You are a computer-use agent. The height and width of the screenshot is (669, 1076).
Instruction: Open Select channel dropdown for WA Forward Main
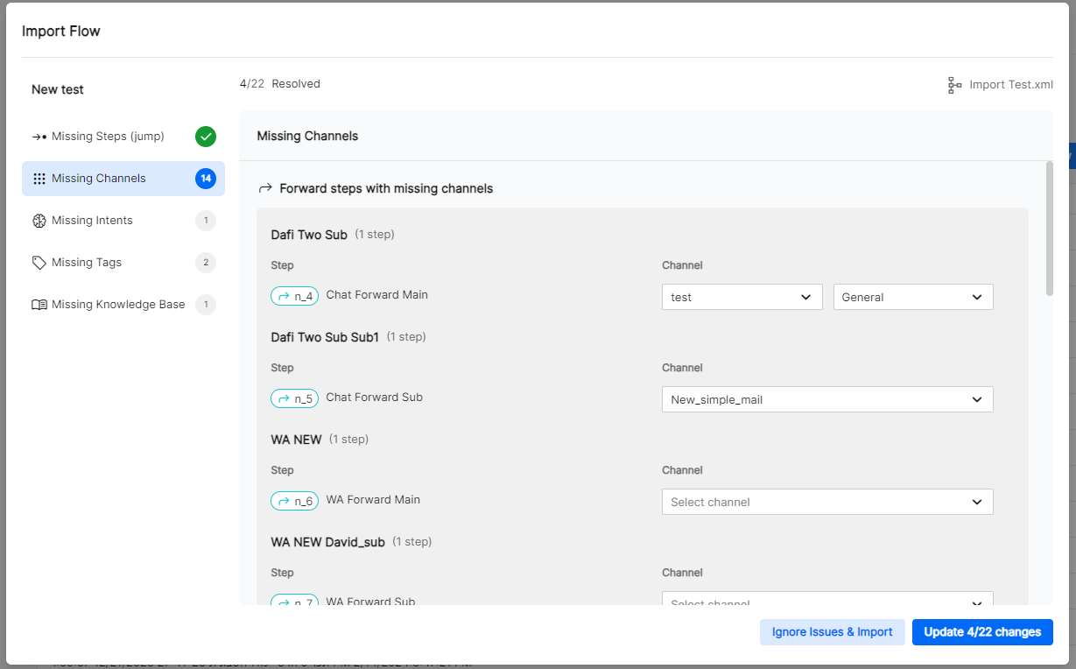click(x=827, y=502)
